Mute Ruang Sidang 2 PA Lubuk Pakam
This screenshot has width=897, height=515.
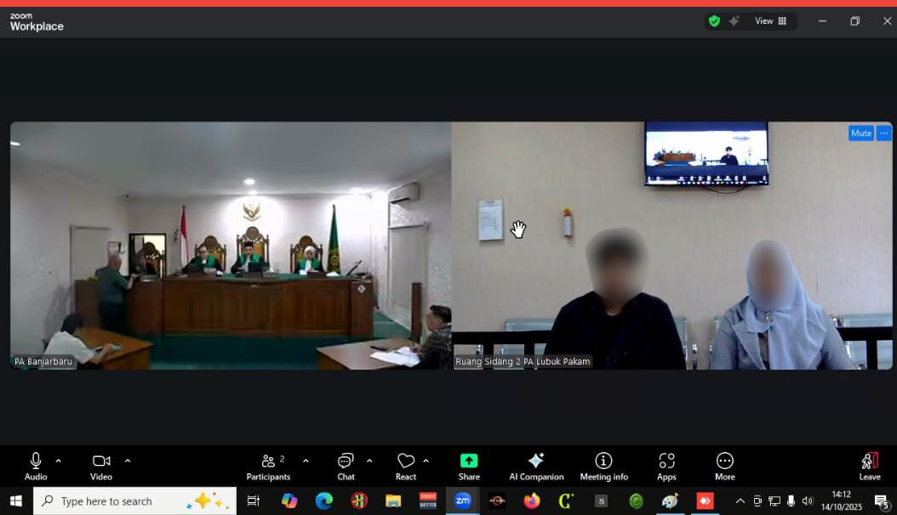click(860, 133)
